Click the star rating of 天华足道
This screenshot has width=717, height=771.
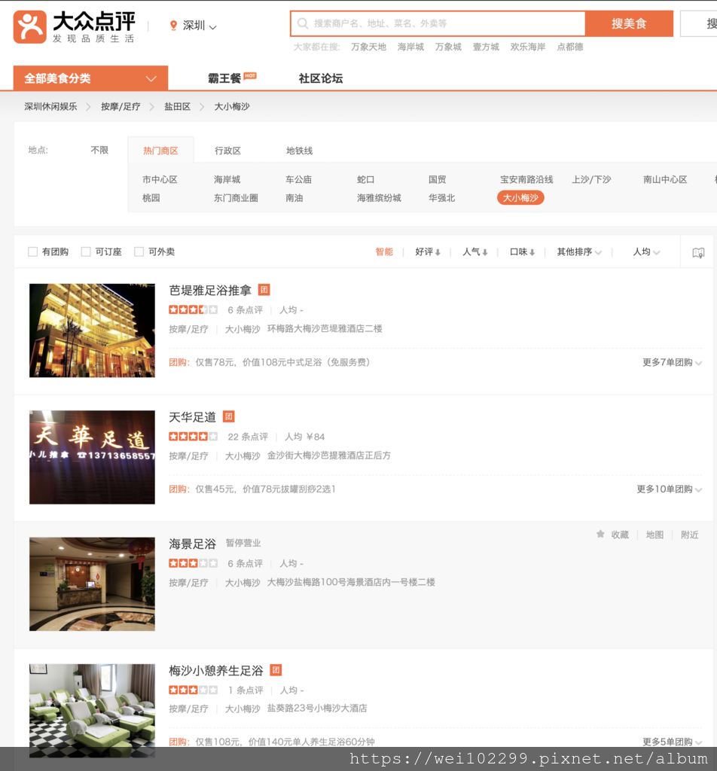click(194, 437)
